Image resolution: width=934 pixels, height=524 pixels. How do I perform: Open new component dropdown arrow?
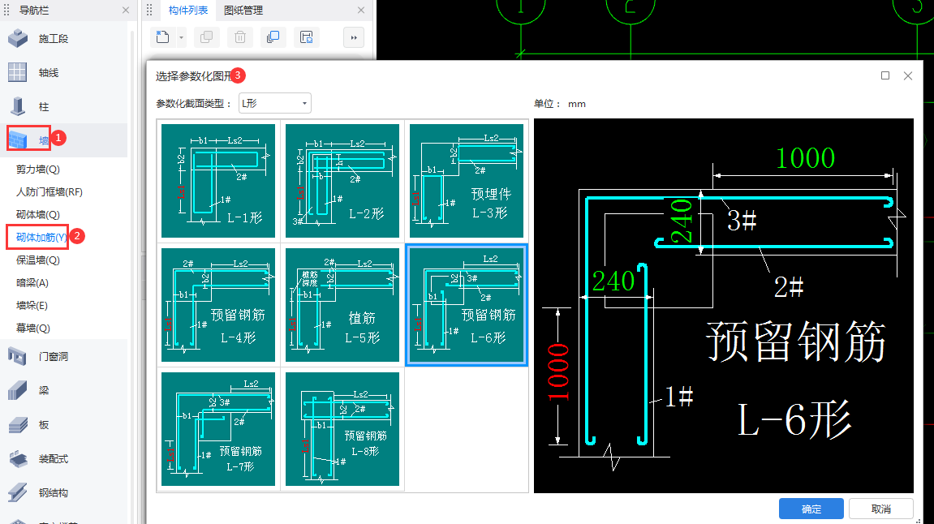click(181, 37)
